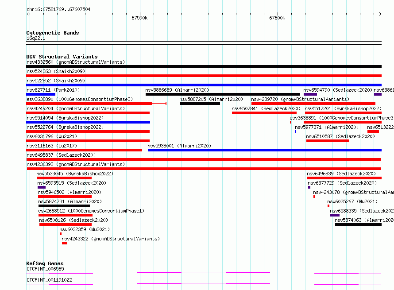Viewport: 394px width, 290px height.
Task: Select nsv3116163 (Lu2017) label
Action: click(x=52, y=146)
